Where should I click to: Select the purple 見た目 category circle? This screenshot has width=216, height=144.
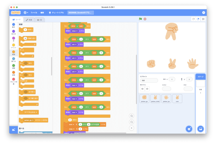point(14,31)
